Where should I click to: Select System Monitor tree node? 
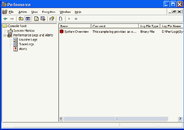[x=24, y=31]
